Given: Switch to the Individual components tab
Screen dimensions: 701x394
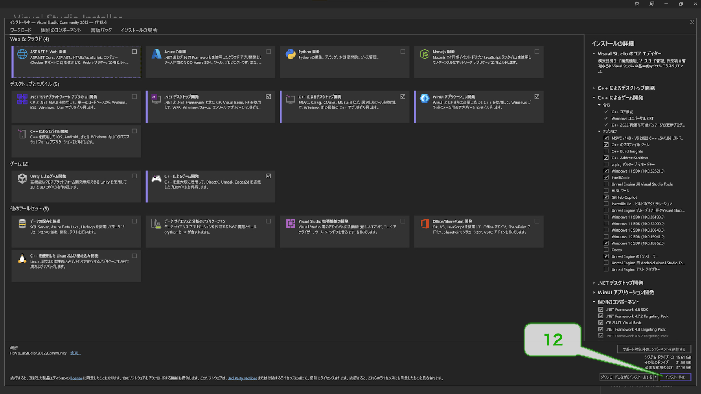Looking at the screenshot, I should 61,30.
